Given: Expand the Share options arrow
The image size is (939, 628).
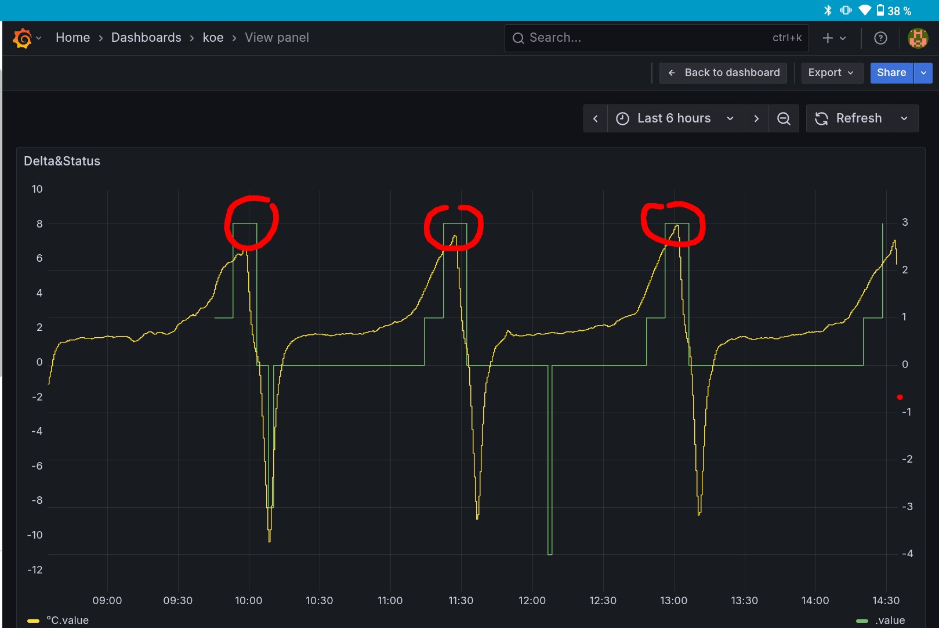Looking at the screenshot, I should [923, 73].
